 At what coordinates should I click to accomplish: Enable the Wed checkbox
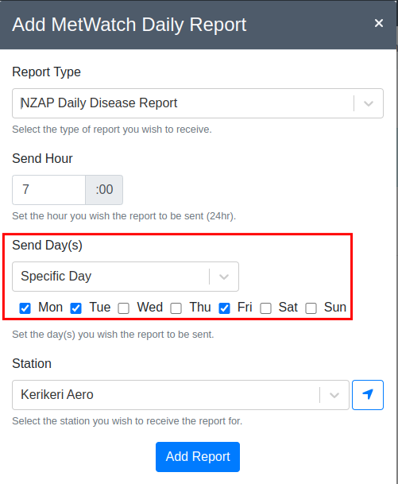coord(124,308)
